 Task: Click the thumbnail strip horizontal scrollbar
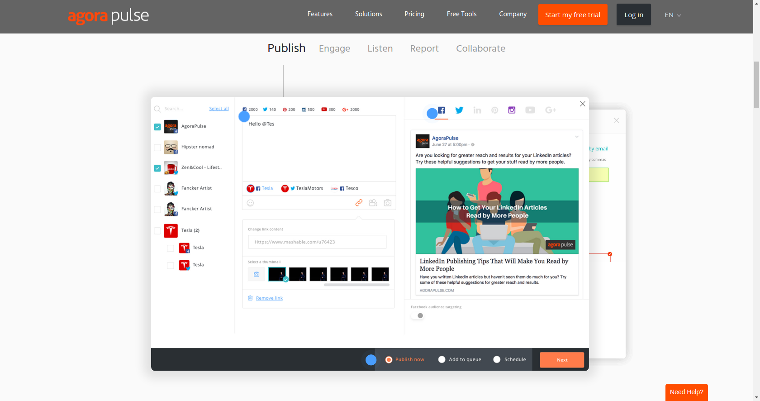[x=356, y=285]
